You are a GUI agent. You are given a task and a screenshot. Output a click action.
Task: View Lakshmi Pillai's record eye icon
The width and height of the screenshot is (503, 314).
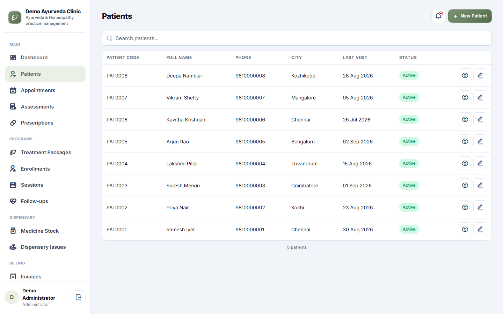tap(465, 163)
